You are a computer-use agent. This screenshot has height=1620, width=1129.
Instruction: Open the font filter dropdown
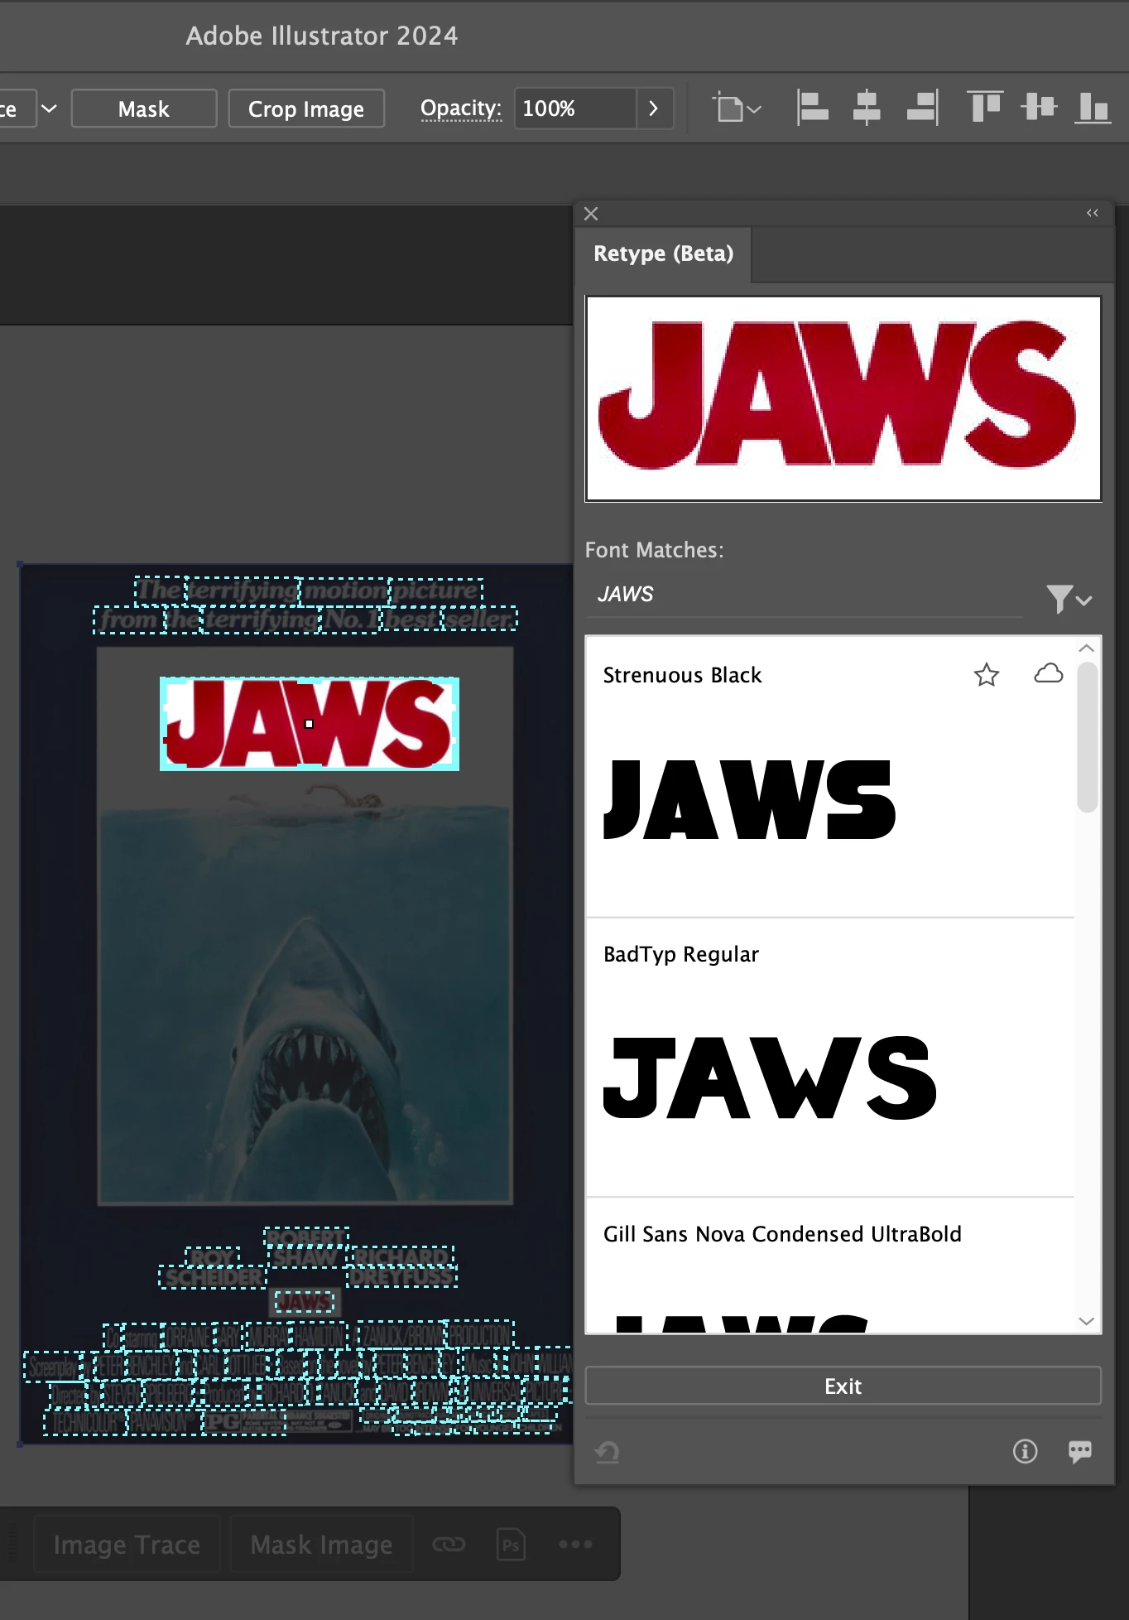coord(1069,598)
